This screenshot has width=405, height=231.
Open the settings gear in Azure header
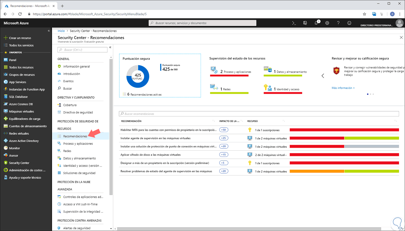pyautogui.click(x=327, y=23)
